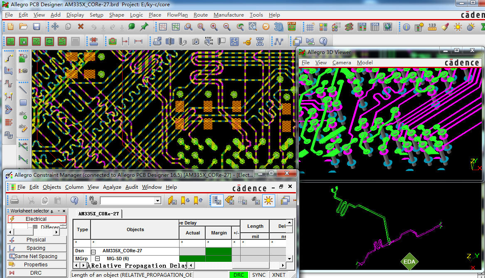Expand the Properties worksheet section

(x=37, y=265)
